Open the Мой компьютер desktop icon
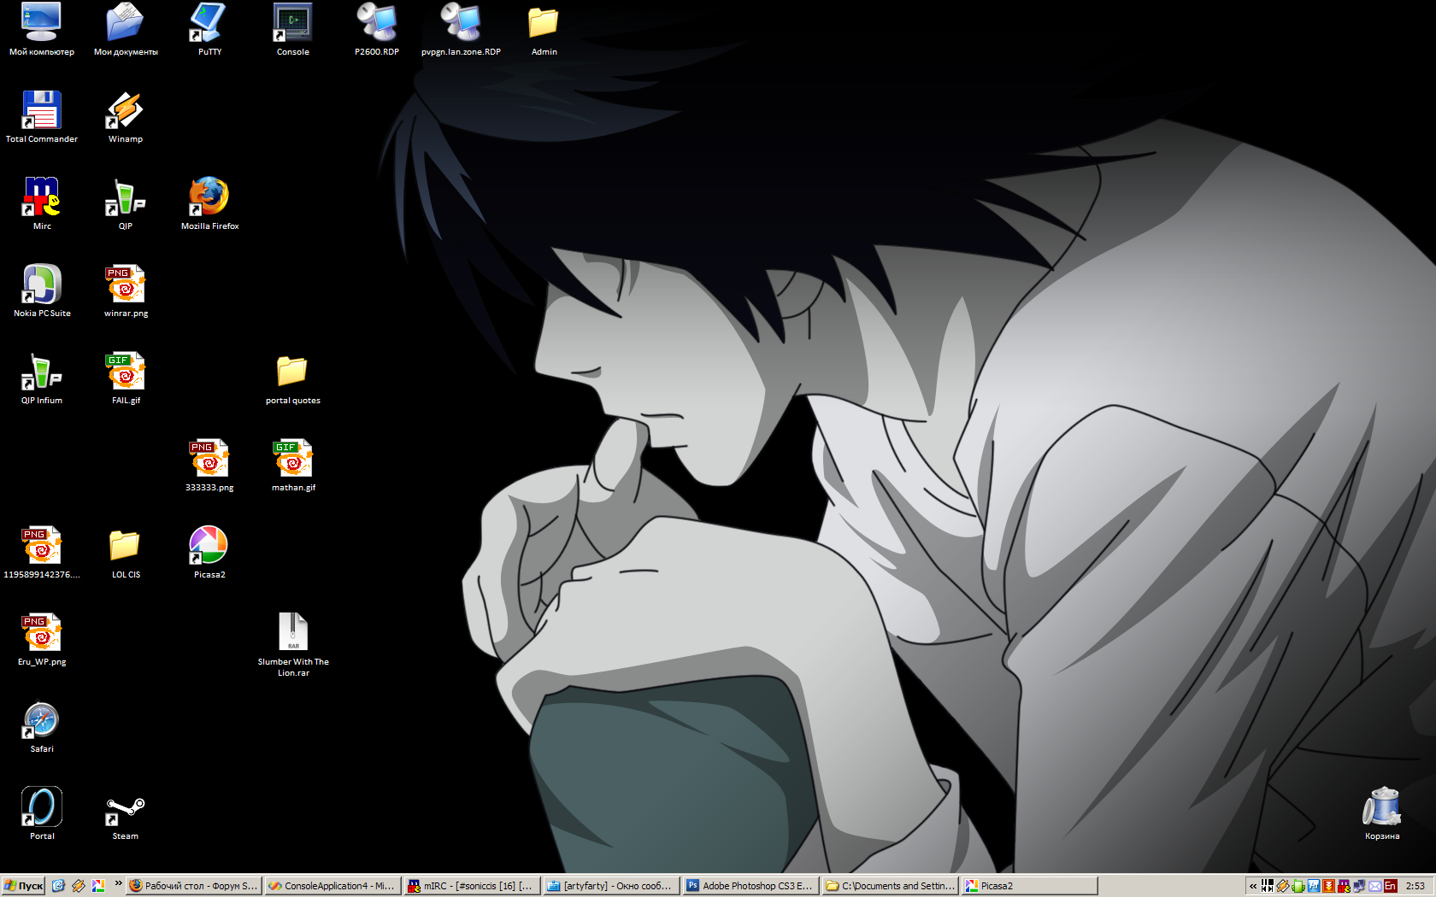Viewport: 1436px width, 897px height. pyautogui.click(x=41, y=30)
